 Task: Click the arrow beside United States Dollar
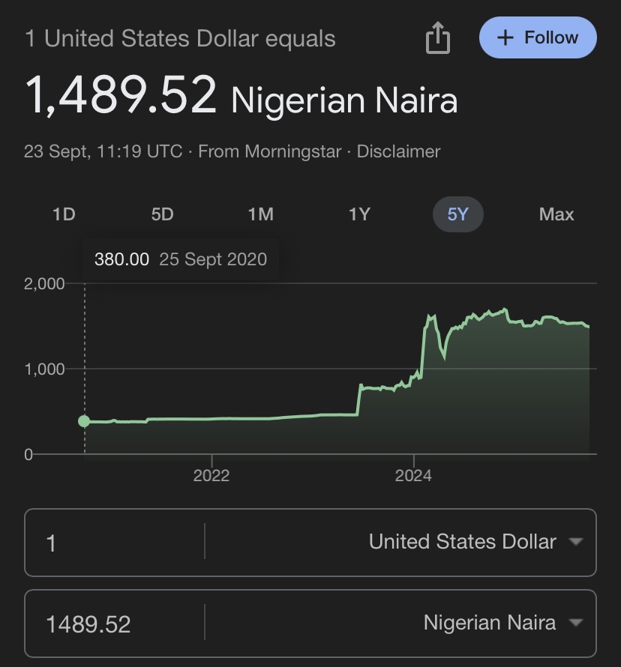576,542
